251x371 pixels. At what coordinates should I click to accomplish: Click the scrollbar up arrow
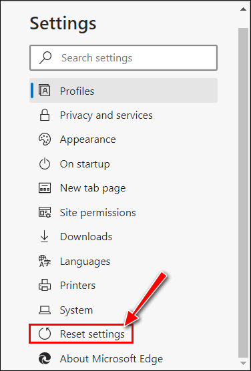click(x=243, y=9)
